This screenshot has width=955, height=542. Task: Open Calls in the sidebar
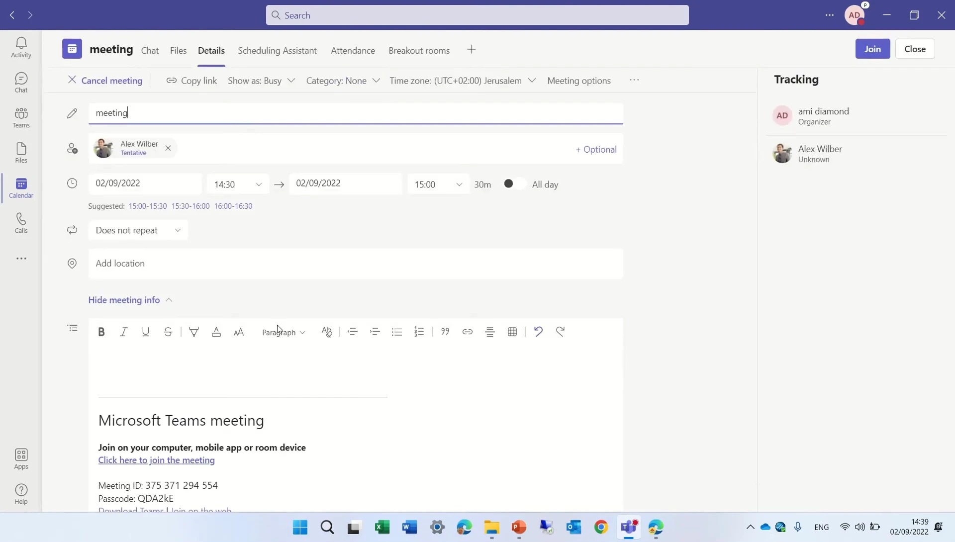tap(21, 223)
